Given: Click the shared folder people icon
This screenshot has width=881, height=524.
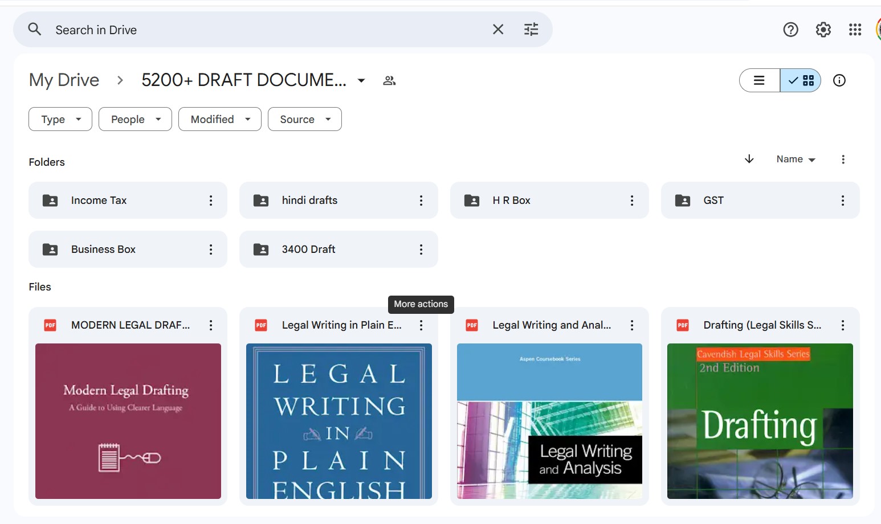Looking at the screenshot, I should (x=389, y=80).
